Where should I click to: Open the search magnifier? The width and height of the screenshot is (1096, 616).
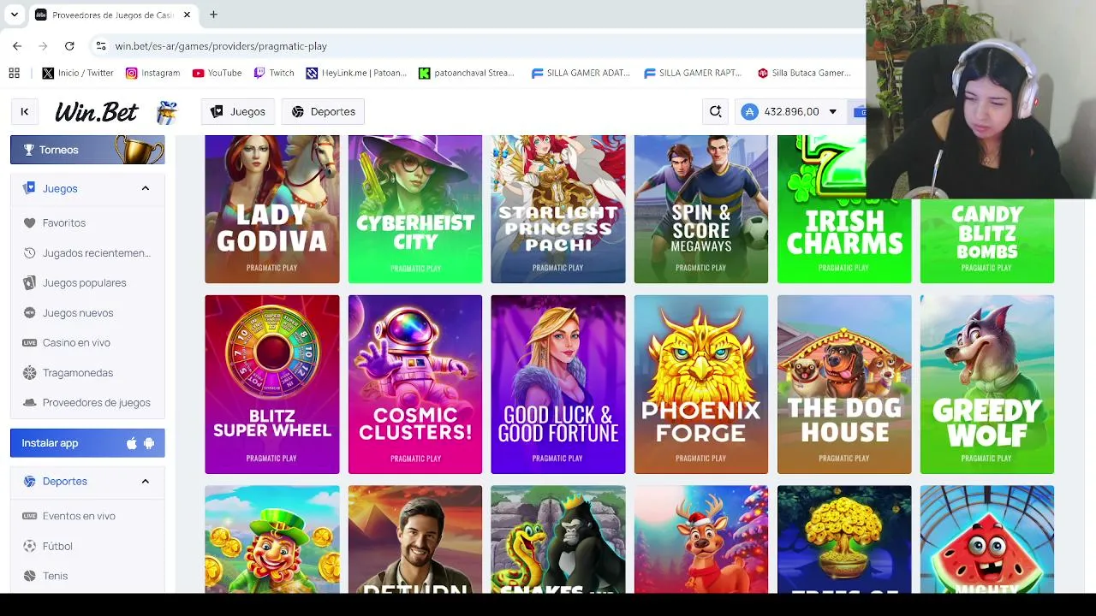coord(716,112)
